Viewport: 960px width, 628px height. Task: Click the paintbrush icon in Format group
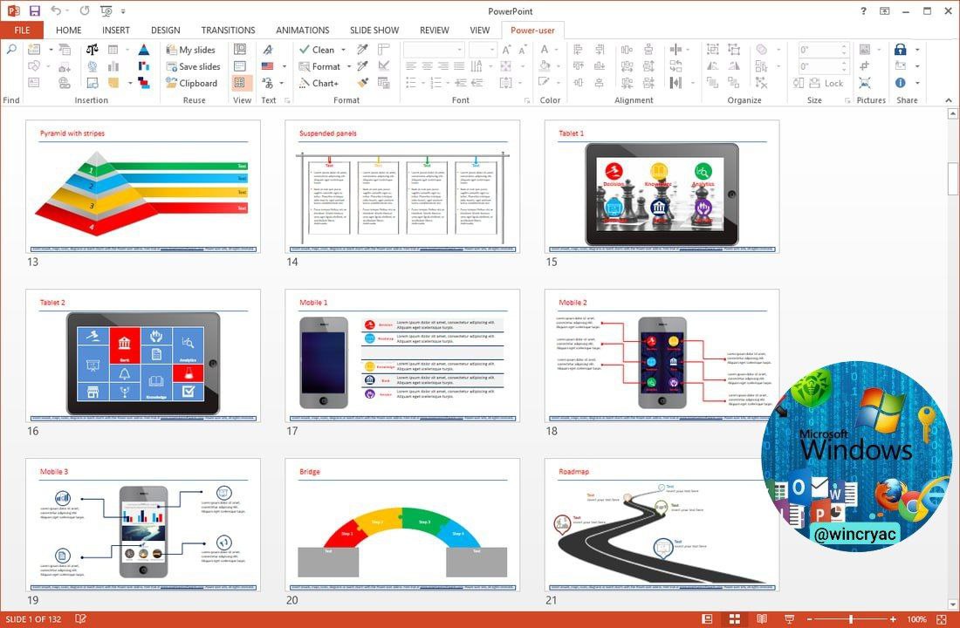pyautogui.click(x=363, y=83)
